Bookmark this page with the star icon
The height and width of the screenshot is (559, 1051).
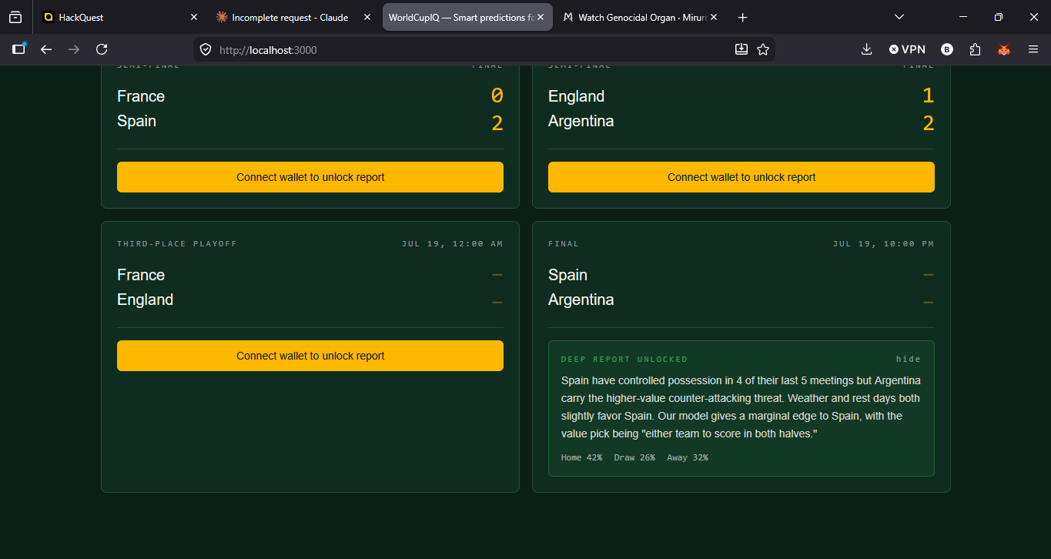click(x=763, y=49)
